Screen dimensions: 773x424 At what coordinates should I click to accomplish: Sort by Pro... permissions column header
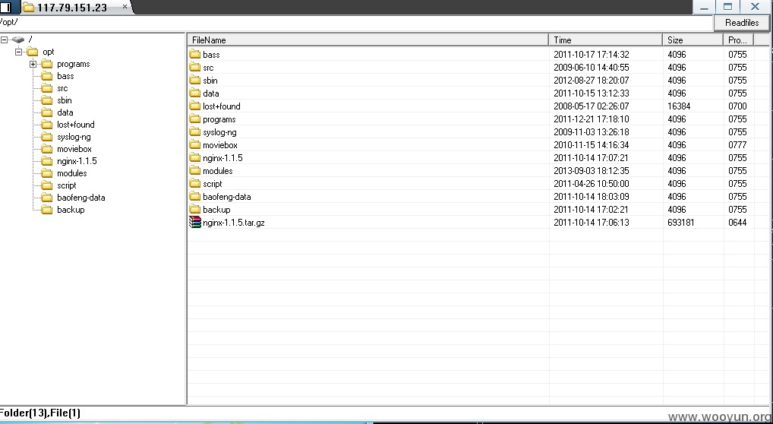click(x=739, y=40)
